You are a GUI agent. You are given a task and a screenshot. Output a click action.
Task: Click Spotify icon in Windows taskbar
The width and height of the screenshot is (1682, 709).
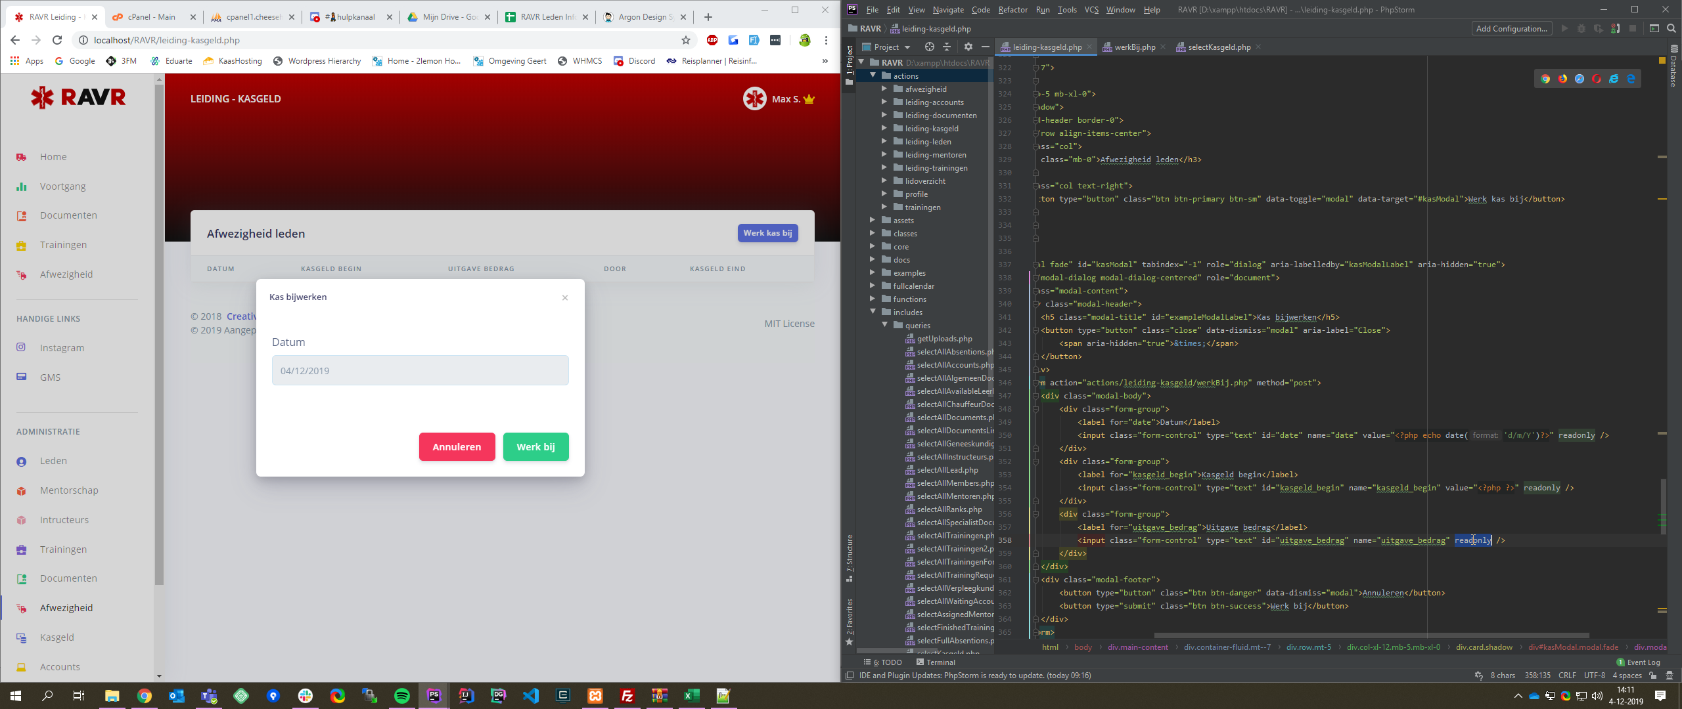click(401, 696)
